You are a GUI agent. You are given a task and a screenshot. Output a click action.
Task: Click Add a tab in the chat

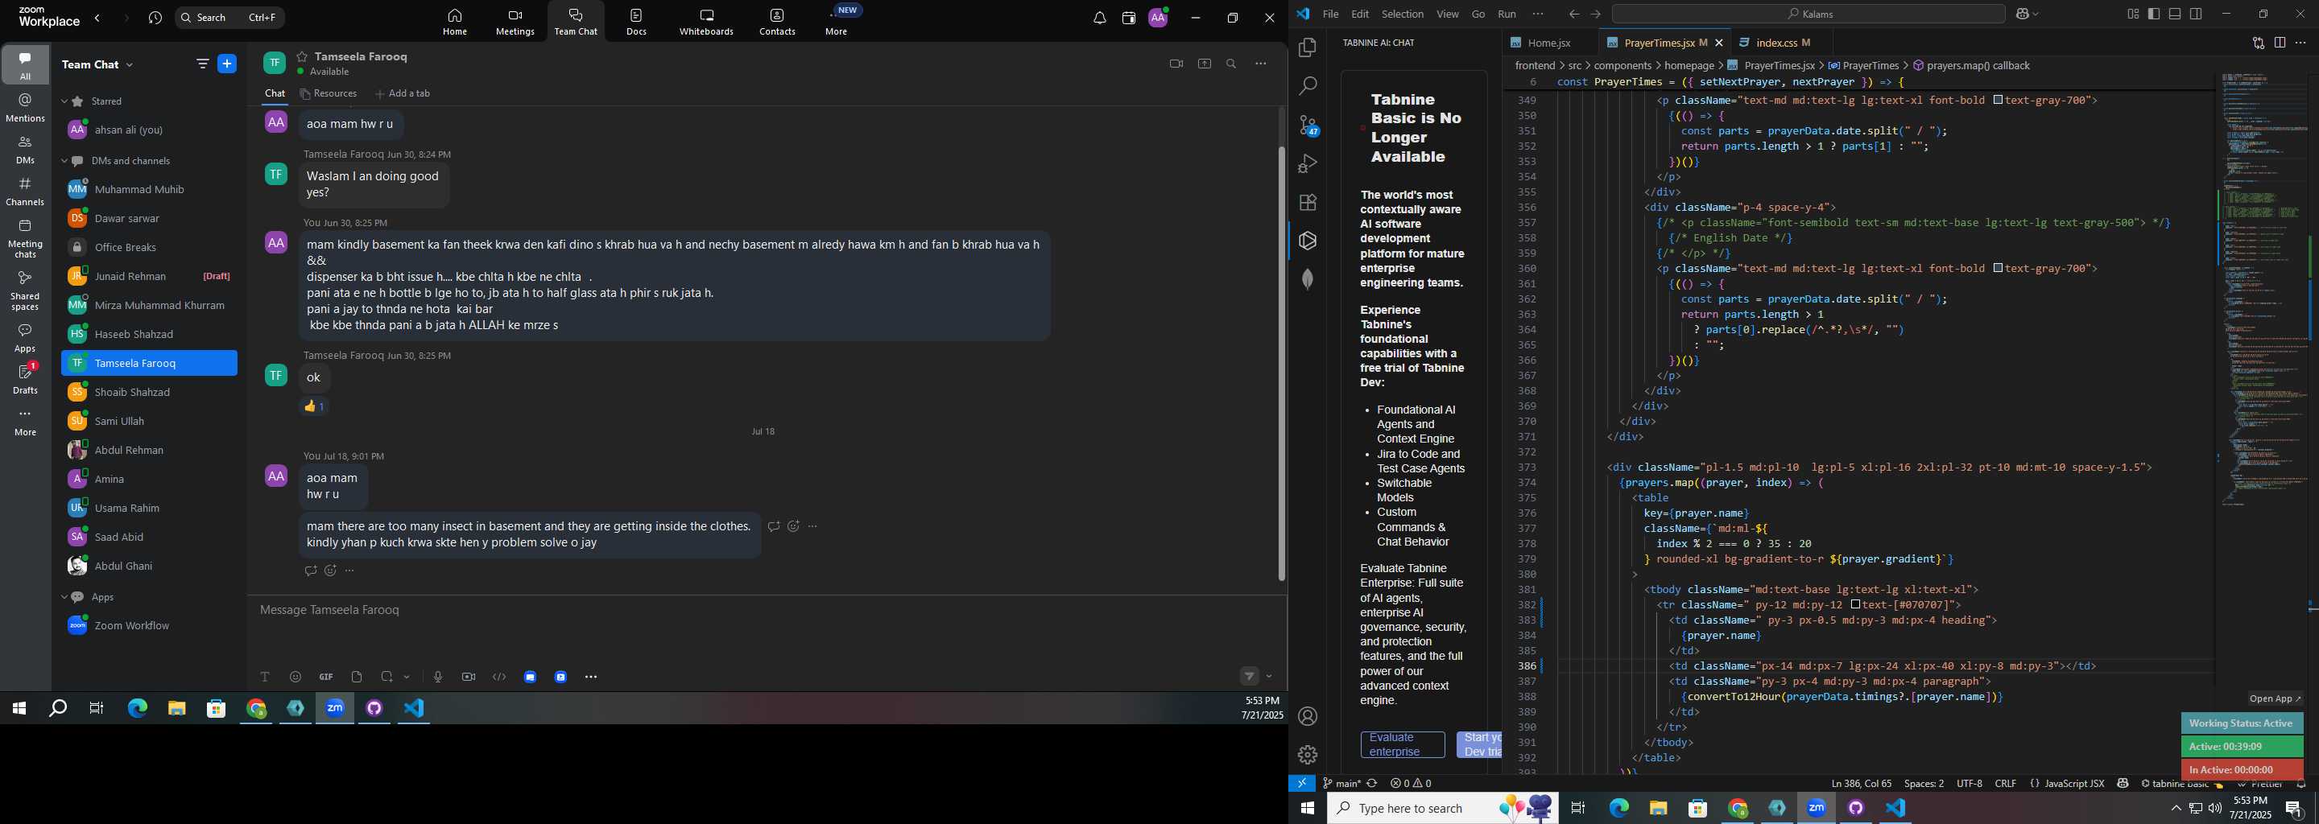(x=403, y=93)
